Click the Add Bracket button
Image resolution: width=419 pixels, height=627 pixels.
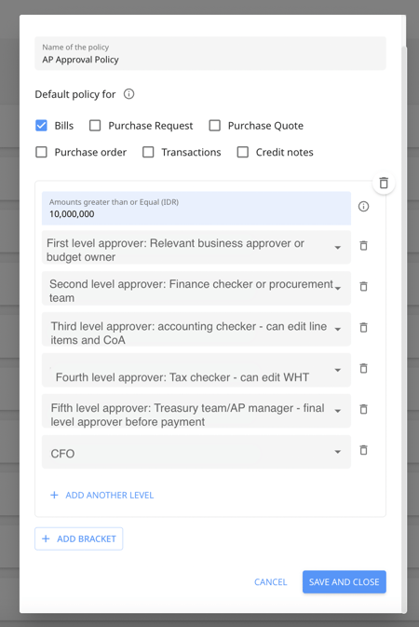pyautogui.click(x=79, y=538)
